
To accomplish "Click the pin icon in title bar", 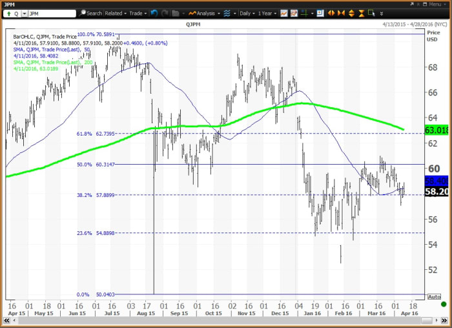I will pyautogui.click(x=418, y=5).
